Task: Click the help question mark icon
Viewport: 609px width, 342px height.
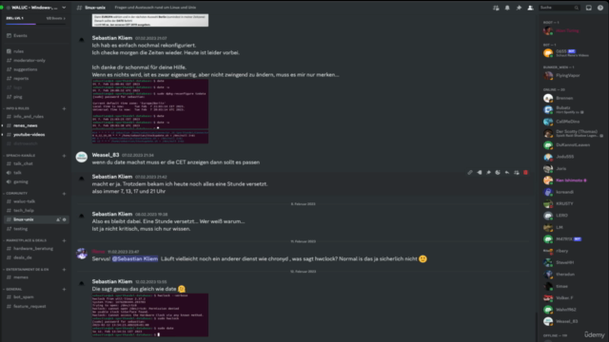Action: click(x=600, y=8)
